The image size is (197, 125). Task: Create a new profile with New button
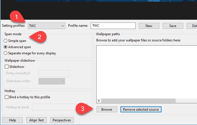coord(149,26)
